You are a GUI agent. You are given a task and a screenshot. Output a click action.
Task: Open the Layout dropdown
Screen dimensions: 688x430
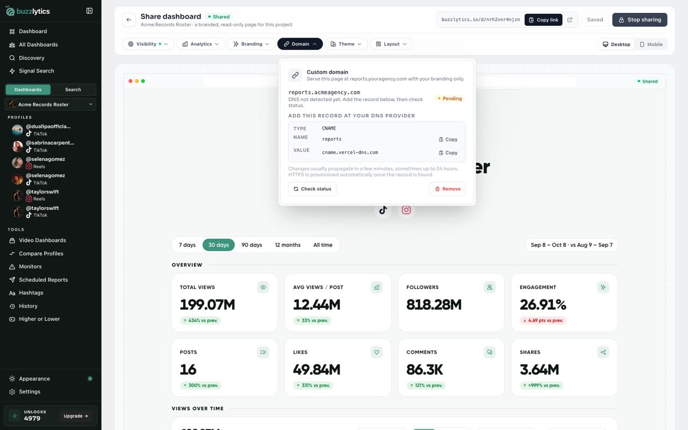391,44
